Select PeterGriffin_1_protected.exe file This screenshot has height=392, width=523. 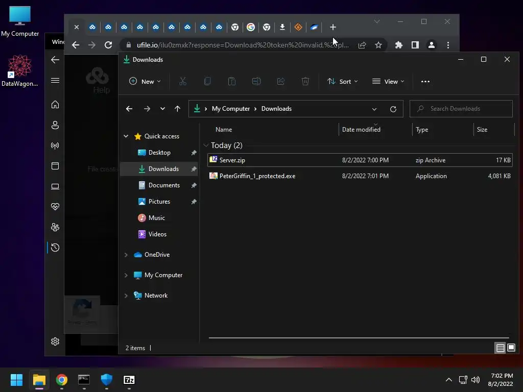click(x=360, y=176)
